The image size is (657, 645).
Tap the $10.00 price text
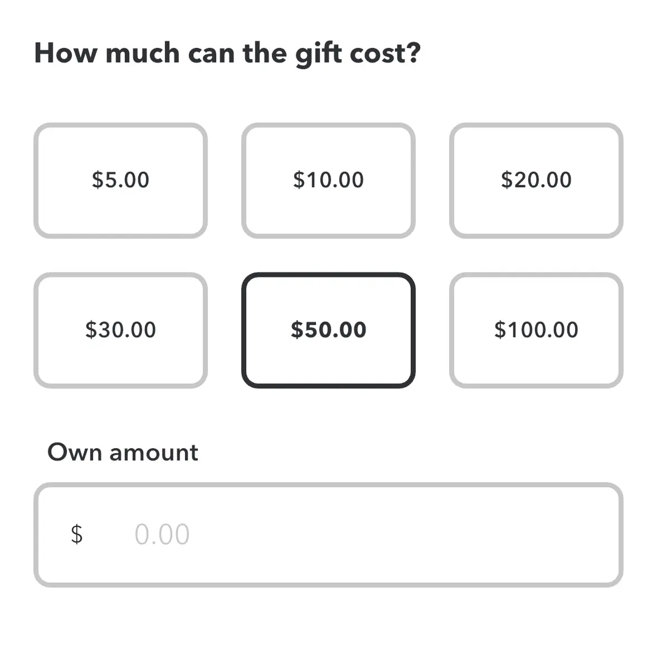(x=328, y=180)
